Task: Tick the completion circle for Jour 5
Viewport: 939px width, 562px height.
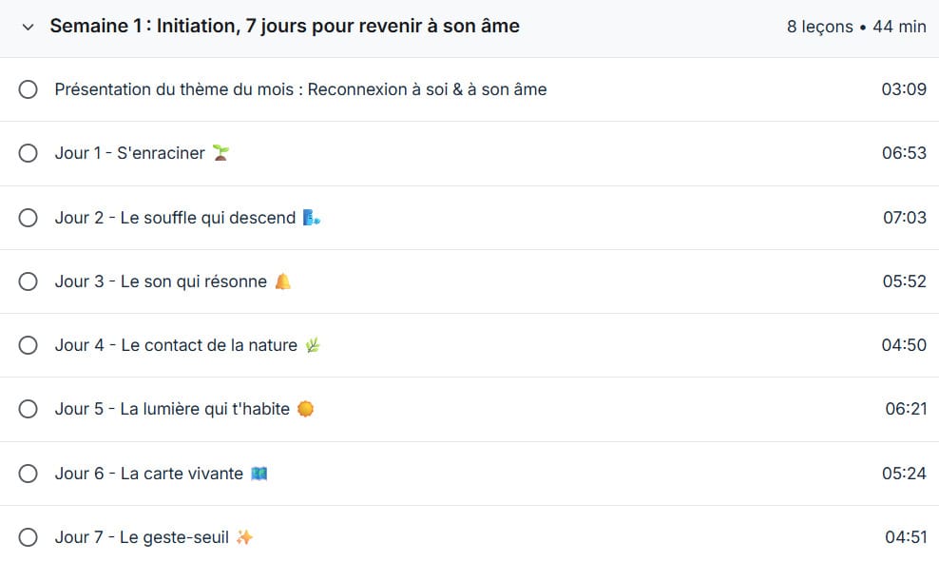Action: tap(29, 409)
